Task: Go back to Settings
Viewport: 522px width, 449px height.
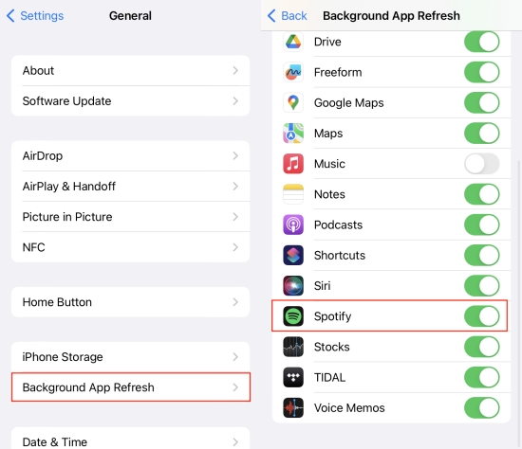Action: (x=35, y=15)
